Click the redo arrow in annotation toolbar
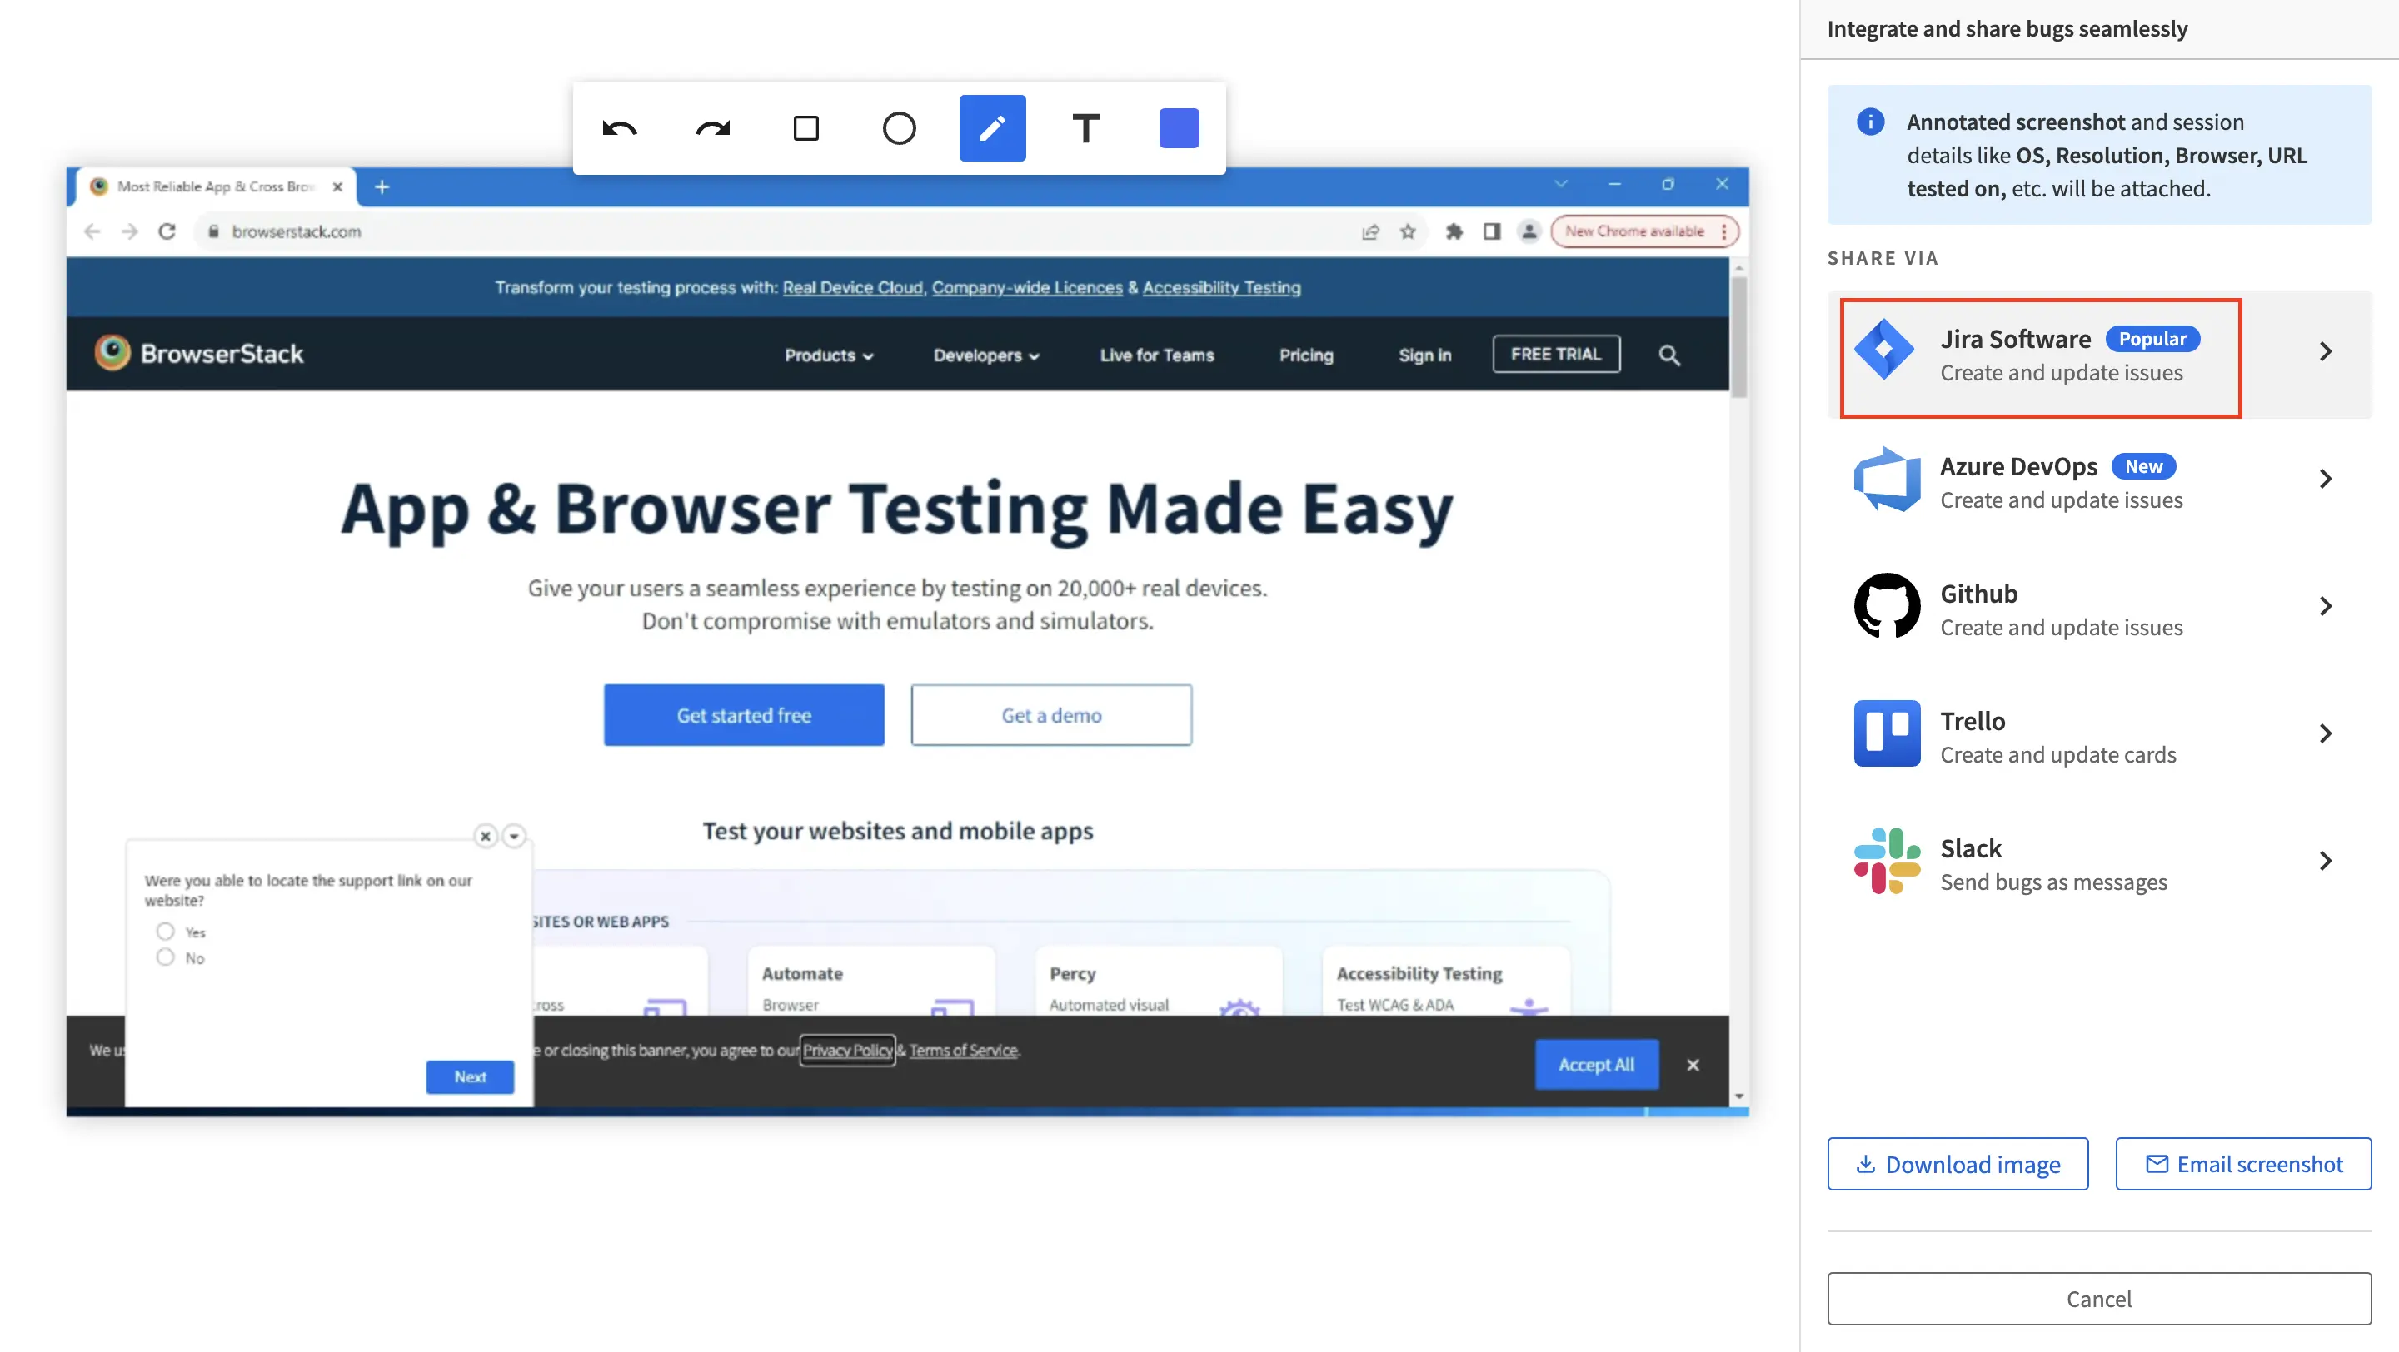 [712, 128]
